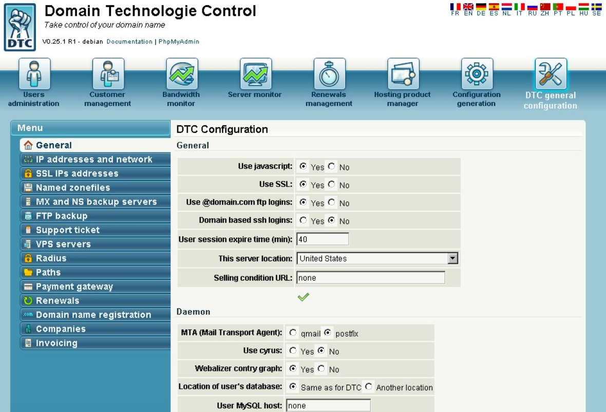Go to Domain name registration menu item

(93, 315)
